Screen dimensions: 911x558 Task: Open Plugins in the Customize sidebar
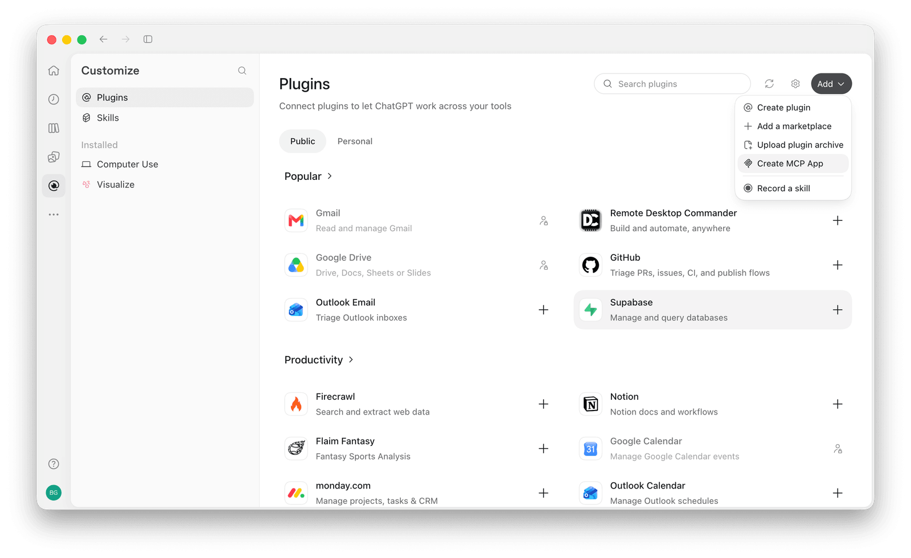(165, 97)
